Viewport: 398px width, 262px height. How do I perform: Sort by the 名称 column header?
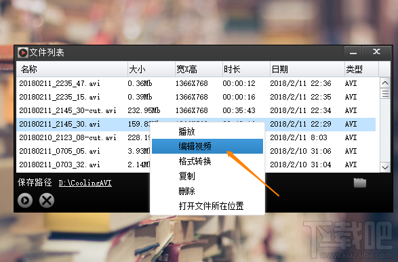pyautogui.click(x=72, y=69)
